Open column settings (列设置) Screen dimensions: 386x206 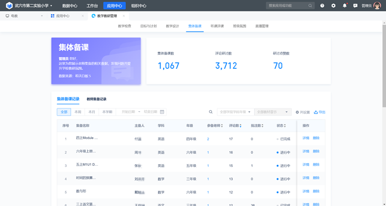point(303,112)
